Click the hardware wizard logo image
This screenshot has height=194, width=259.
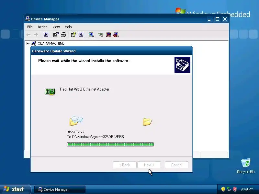coord(182,65)
